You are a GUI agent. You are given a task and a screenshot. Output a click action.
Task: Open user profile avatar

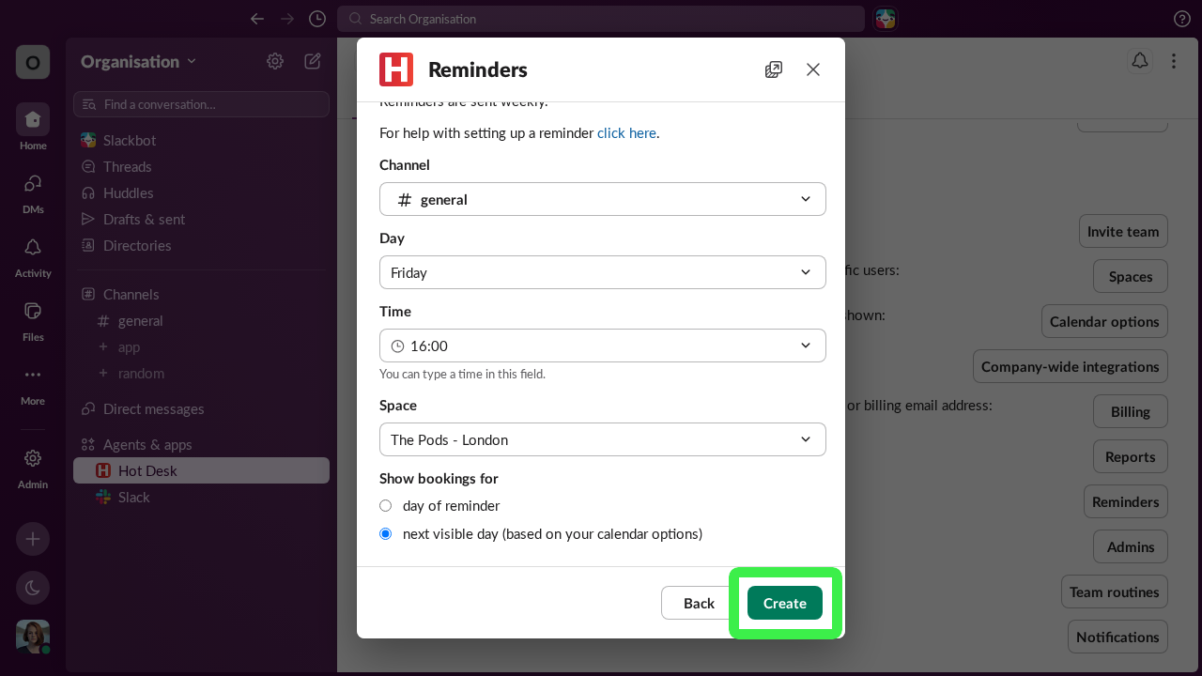coord(33,637)
